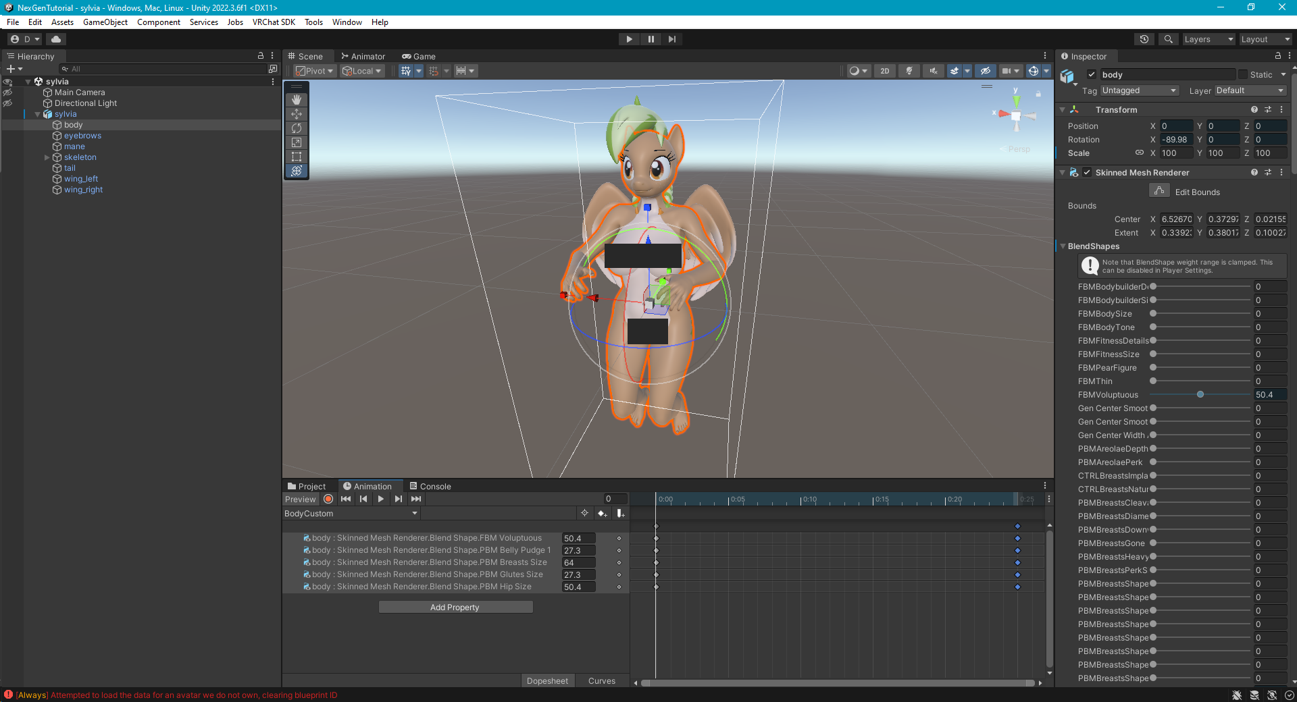Play the animation clip in Animation panel

point(381,499)
